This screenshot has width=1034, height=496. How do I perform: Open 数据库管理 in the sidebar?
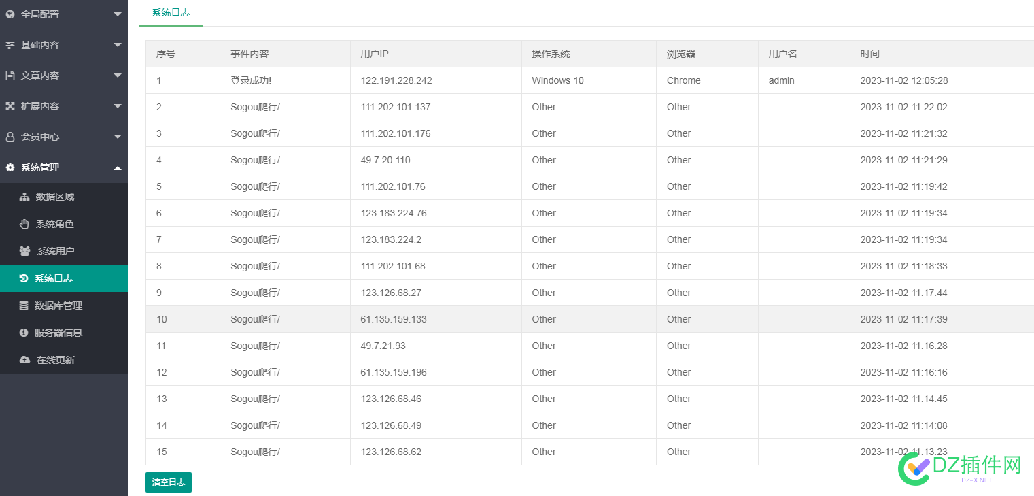point(64,305)
